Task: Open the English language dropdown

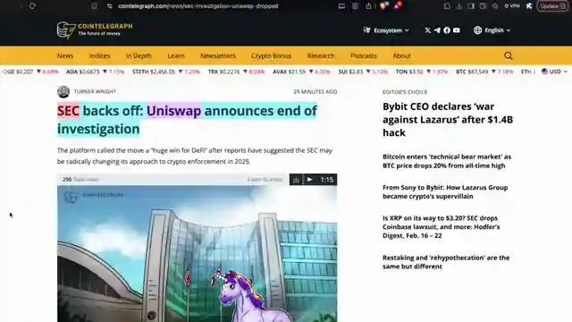Action: coord(492,30)
